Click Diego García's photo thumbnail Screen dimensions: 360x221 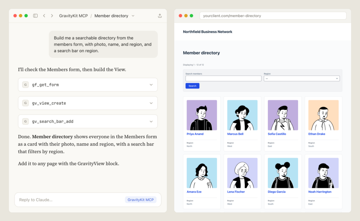(283, 173)
